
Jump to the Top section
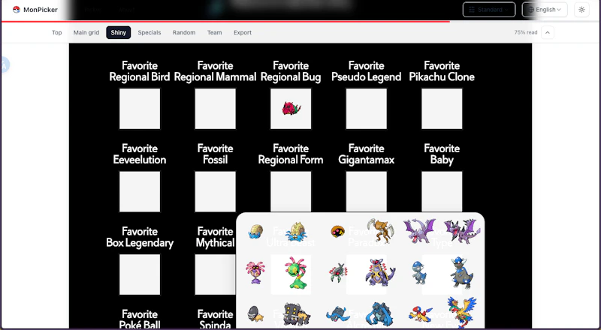57,32
